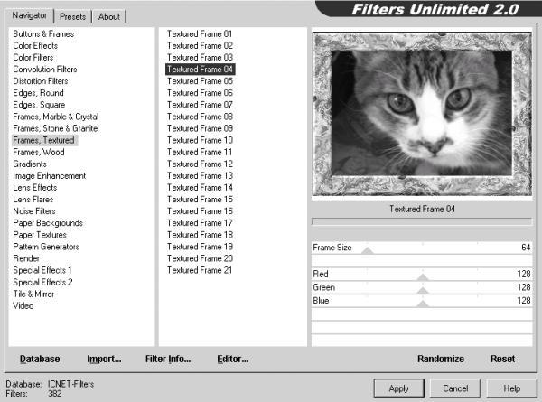
Task: Select Pattern Generators category
Action: point(46,247)
